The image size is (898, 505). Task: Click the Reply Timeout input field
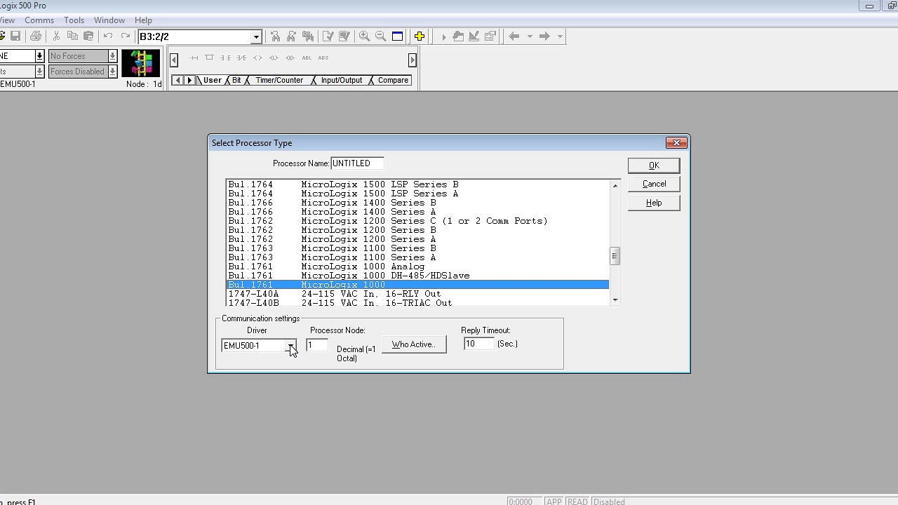479,344
